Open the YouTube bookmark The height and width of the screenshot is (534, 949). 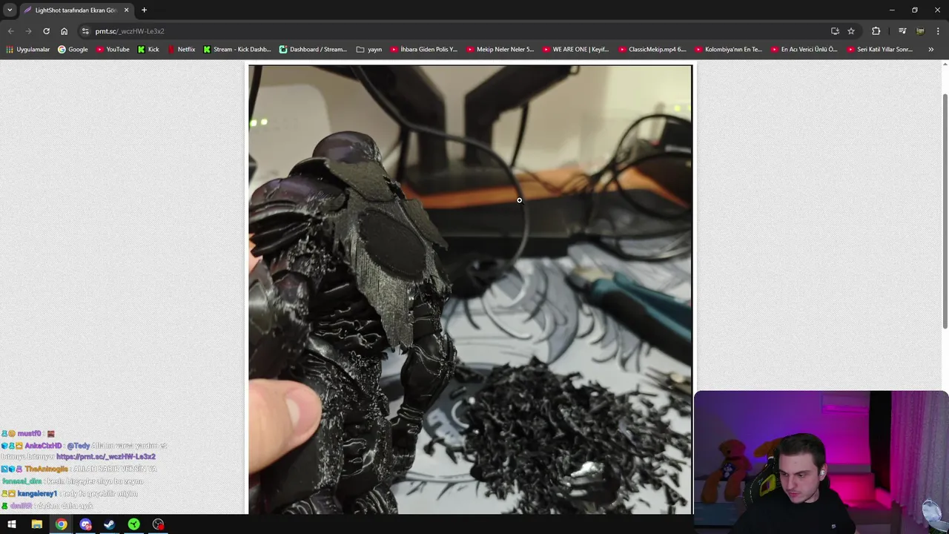tap(112, 50)
